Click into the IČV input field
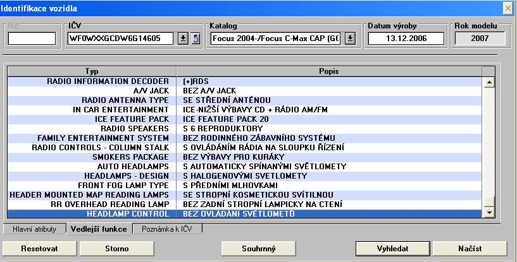The width and height of the screenshot is (517, 262). coord(120,39)
